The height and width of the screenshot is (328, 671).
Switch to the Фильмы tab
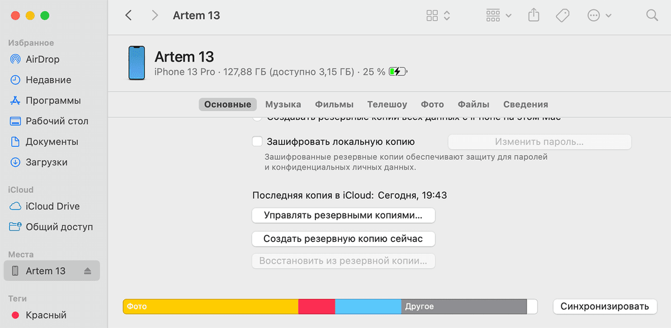[x=334, y=104]
